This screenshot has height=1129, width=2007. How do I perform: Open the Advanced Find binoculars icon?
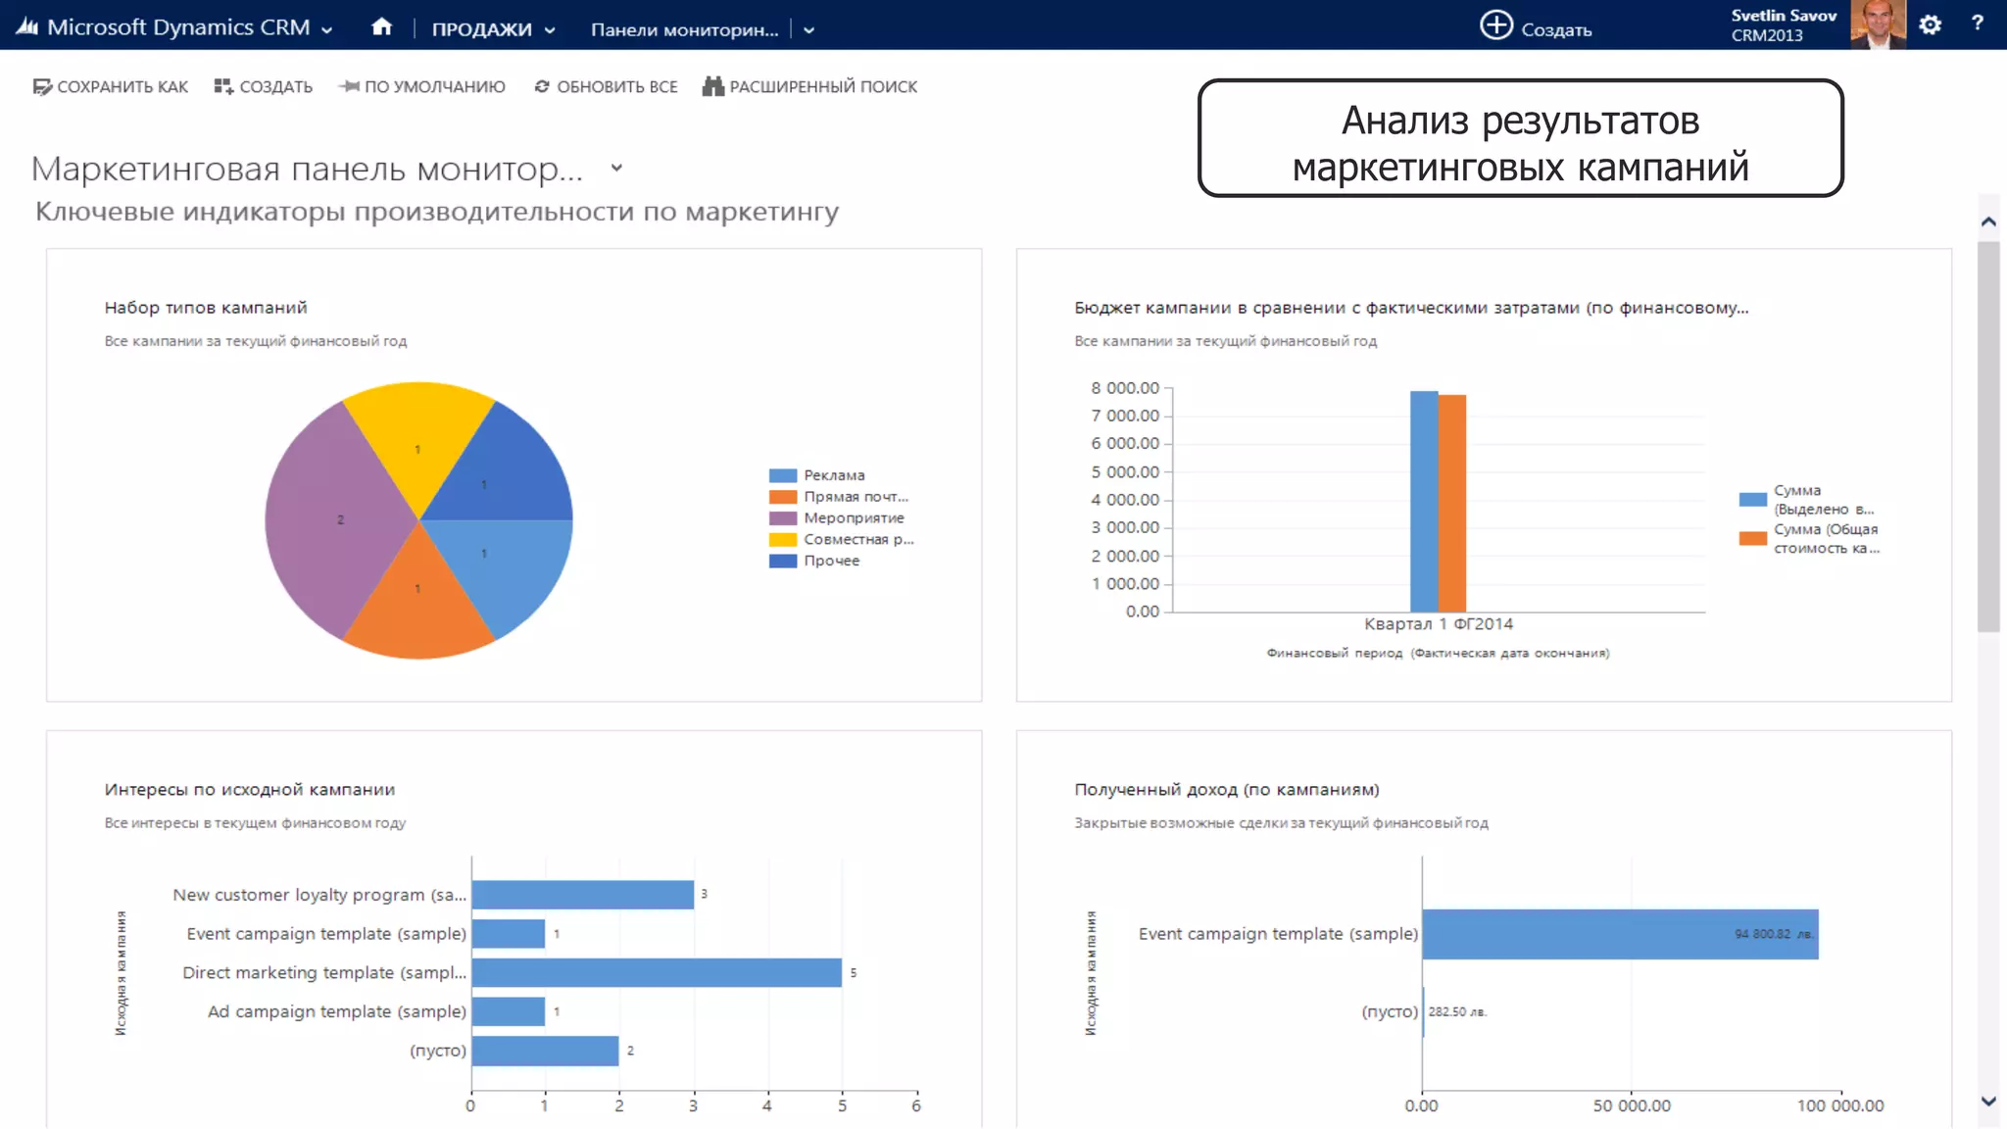point(712,87)
